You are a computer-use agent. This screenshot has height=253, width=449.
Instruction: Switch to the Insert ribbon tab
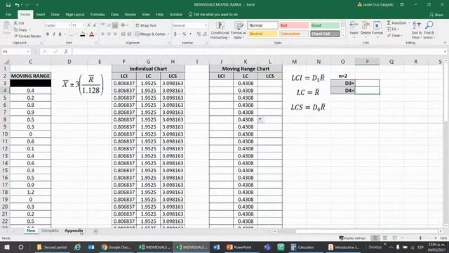[41, 14]
